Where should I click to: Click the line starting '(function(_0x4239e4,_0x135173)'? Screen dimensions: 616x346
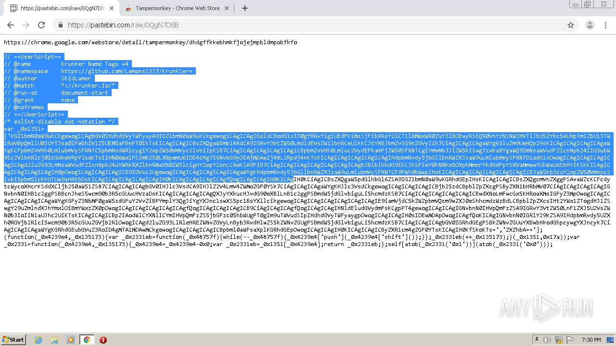pos(291,237)
